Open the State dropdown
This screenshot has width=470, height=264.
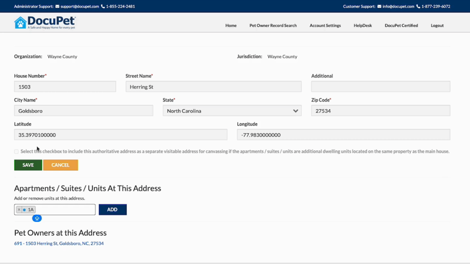point(232,111)
